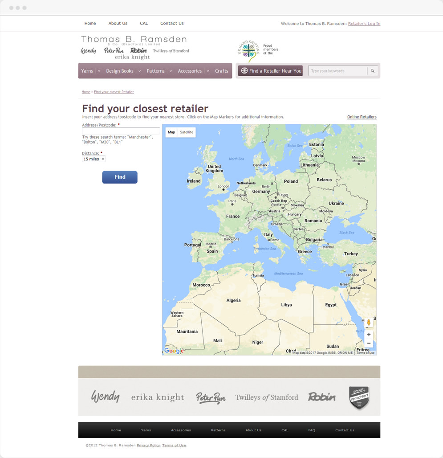Open the Accessories menu
Image resolution: width=443 pixels, height=458 pixels.
coord(190,71)
